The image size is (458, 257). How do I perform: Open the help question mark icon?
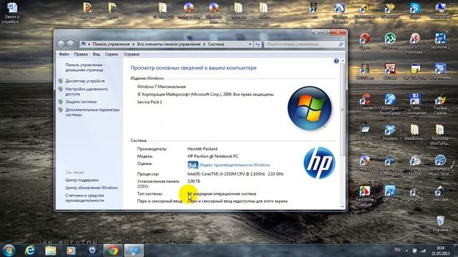click(x=336, y=61)
